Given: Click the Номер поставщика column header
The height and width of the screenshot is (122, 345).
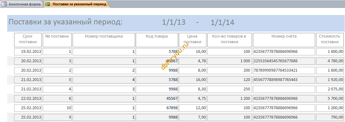Looking at the screenshot, I should pyautogui.click(x=104, y=40).
